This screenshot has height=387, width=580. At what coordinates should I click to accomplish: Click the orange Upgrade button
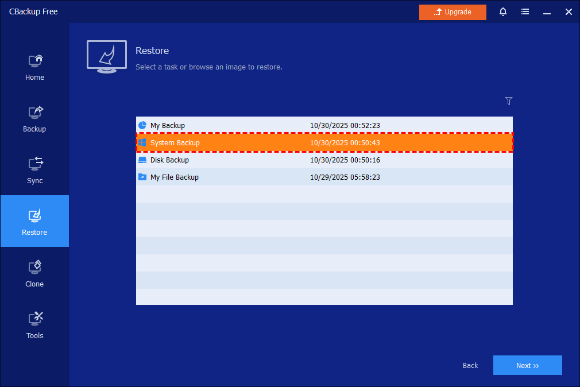click(453, 12)
